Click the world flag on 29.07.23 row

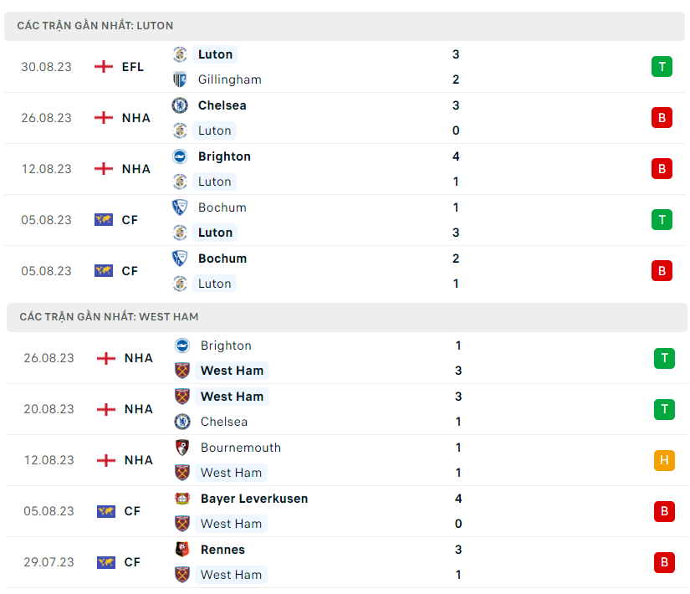106,562
